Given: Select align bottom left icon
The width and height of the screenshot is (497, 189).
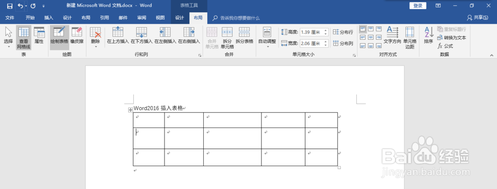Looking at the screenshot, I should point(363,46).
